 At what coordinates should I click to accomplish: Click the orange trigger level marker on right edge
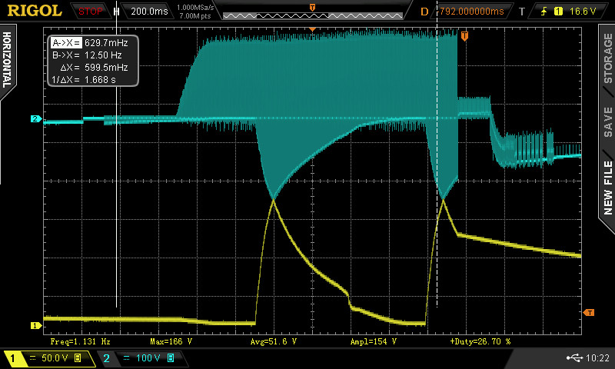tap(589, 312)
